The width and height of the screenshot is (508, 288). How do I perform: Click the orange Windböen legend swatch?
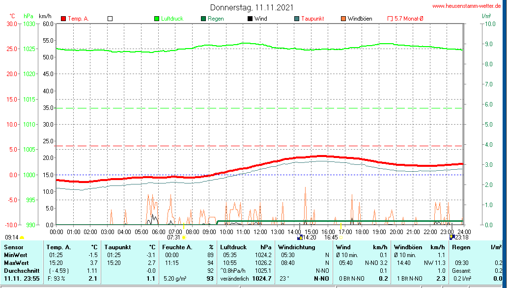(x=343, y=19)
